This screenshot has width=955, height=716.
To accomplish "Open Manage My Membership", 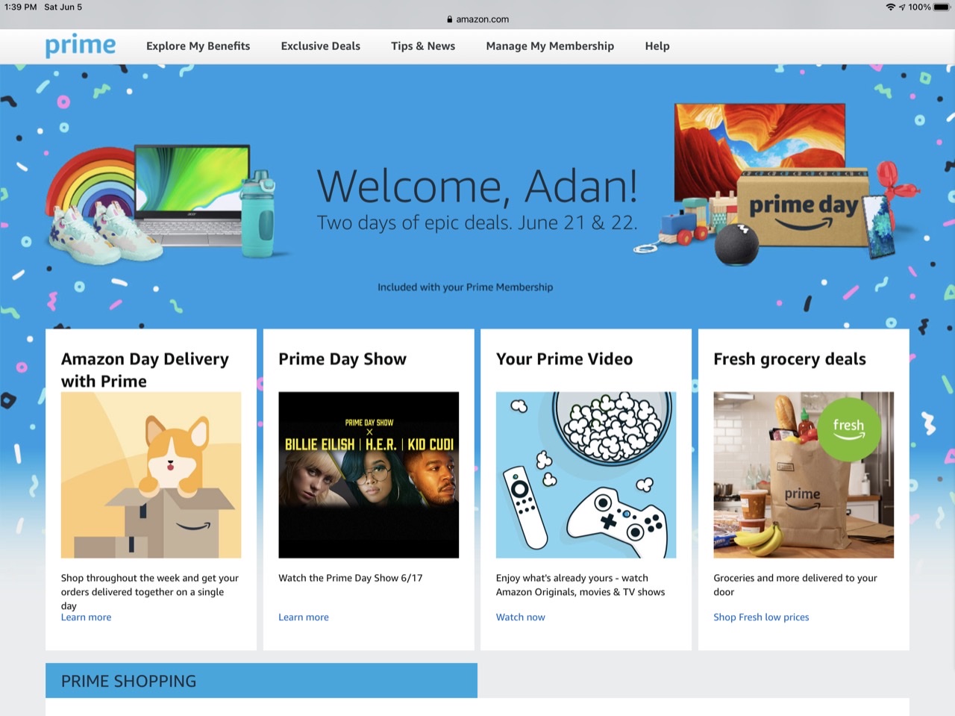I will [x=550, y=46].
